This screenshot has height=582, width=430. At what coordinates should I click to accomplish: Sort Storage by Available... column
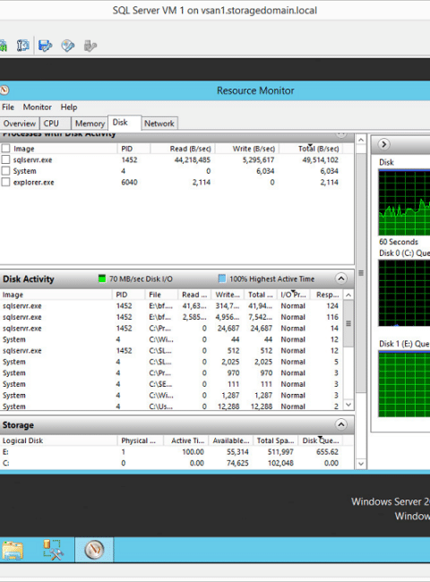pyautogui.click(x=230, y=441)
